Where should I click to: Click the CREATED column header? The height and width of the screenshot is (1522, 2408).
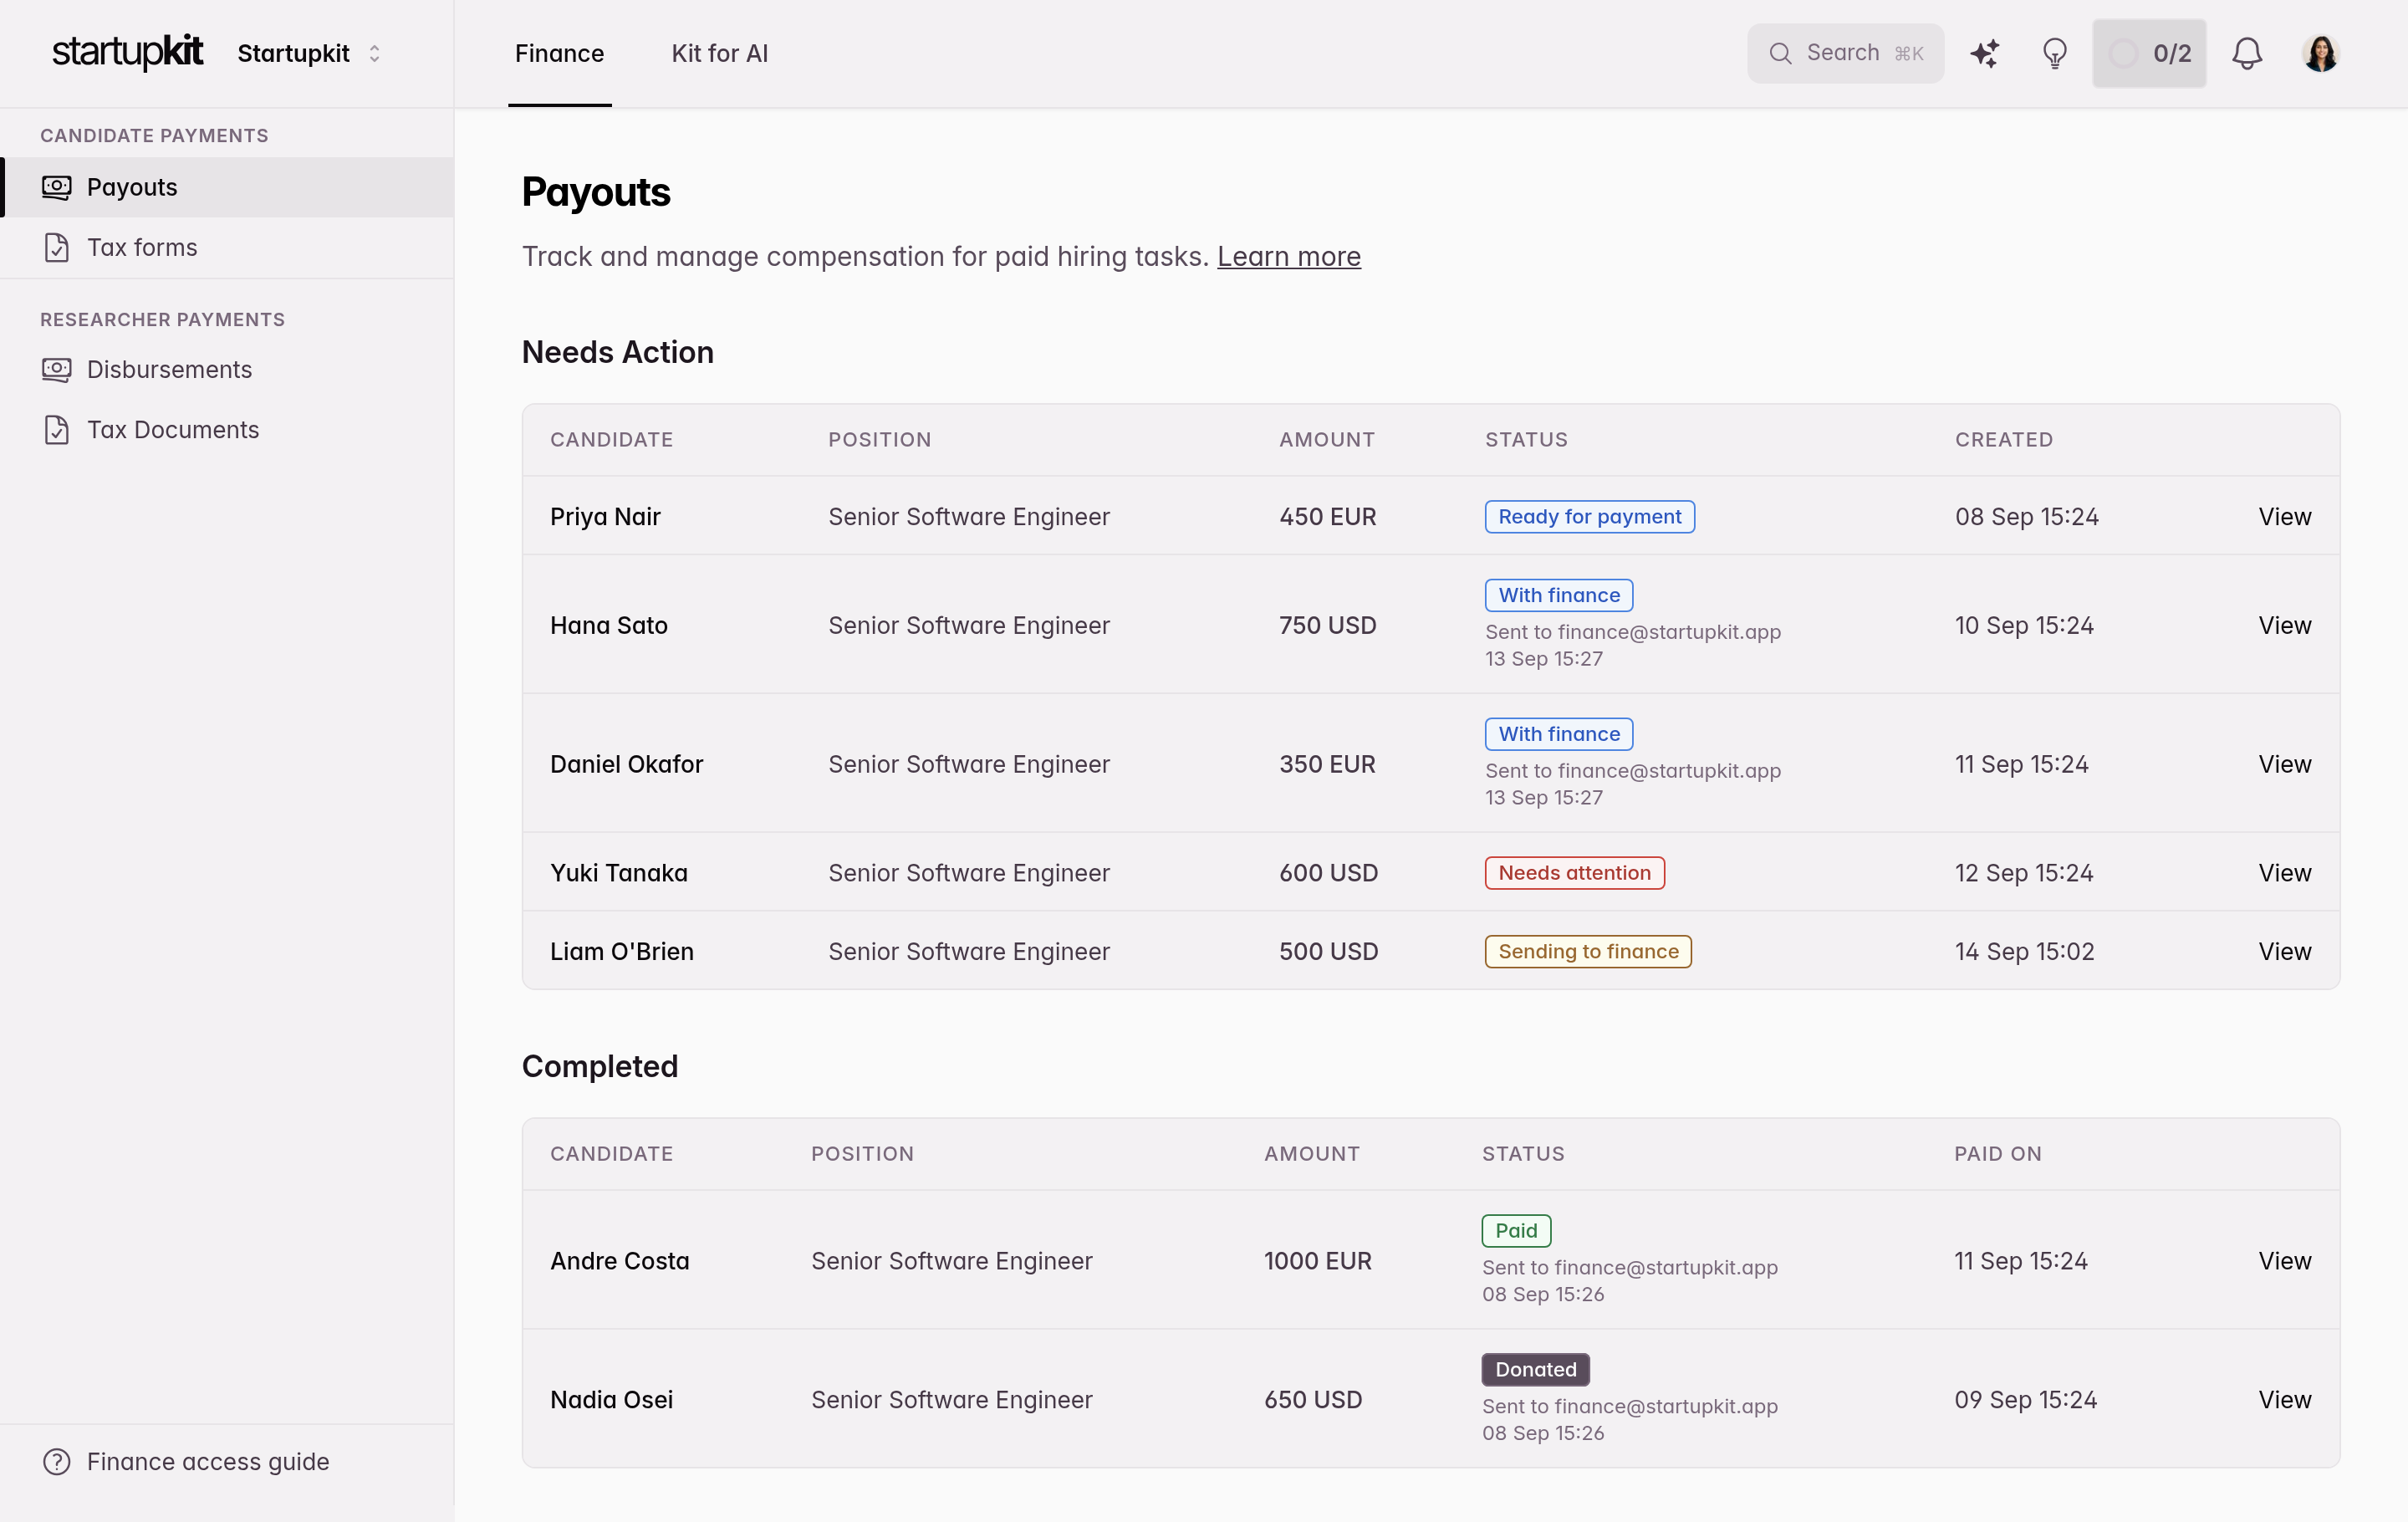2003,439
